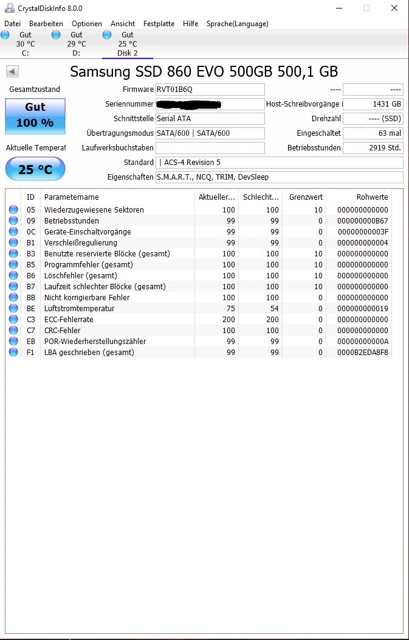The height and width of the screenshot is (640, 409).
Task: Click the Eigenschaften field with S.M.A.R.T.
Action: tap(280, 177)
